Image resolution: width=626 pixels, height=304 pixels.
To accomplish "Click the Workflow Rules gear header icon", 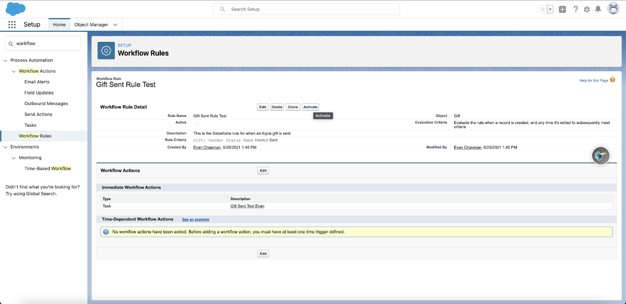I will 106,50.
